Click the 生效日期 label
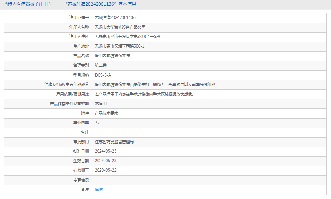The width and height of the screenshot is (331, 199). pos(81,161)
